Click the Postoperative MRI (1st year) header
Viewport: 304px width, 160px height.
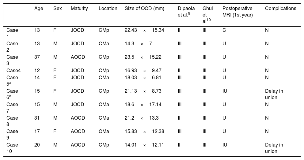tap(237, 12)
